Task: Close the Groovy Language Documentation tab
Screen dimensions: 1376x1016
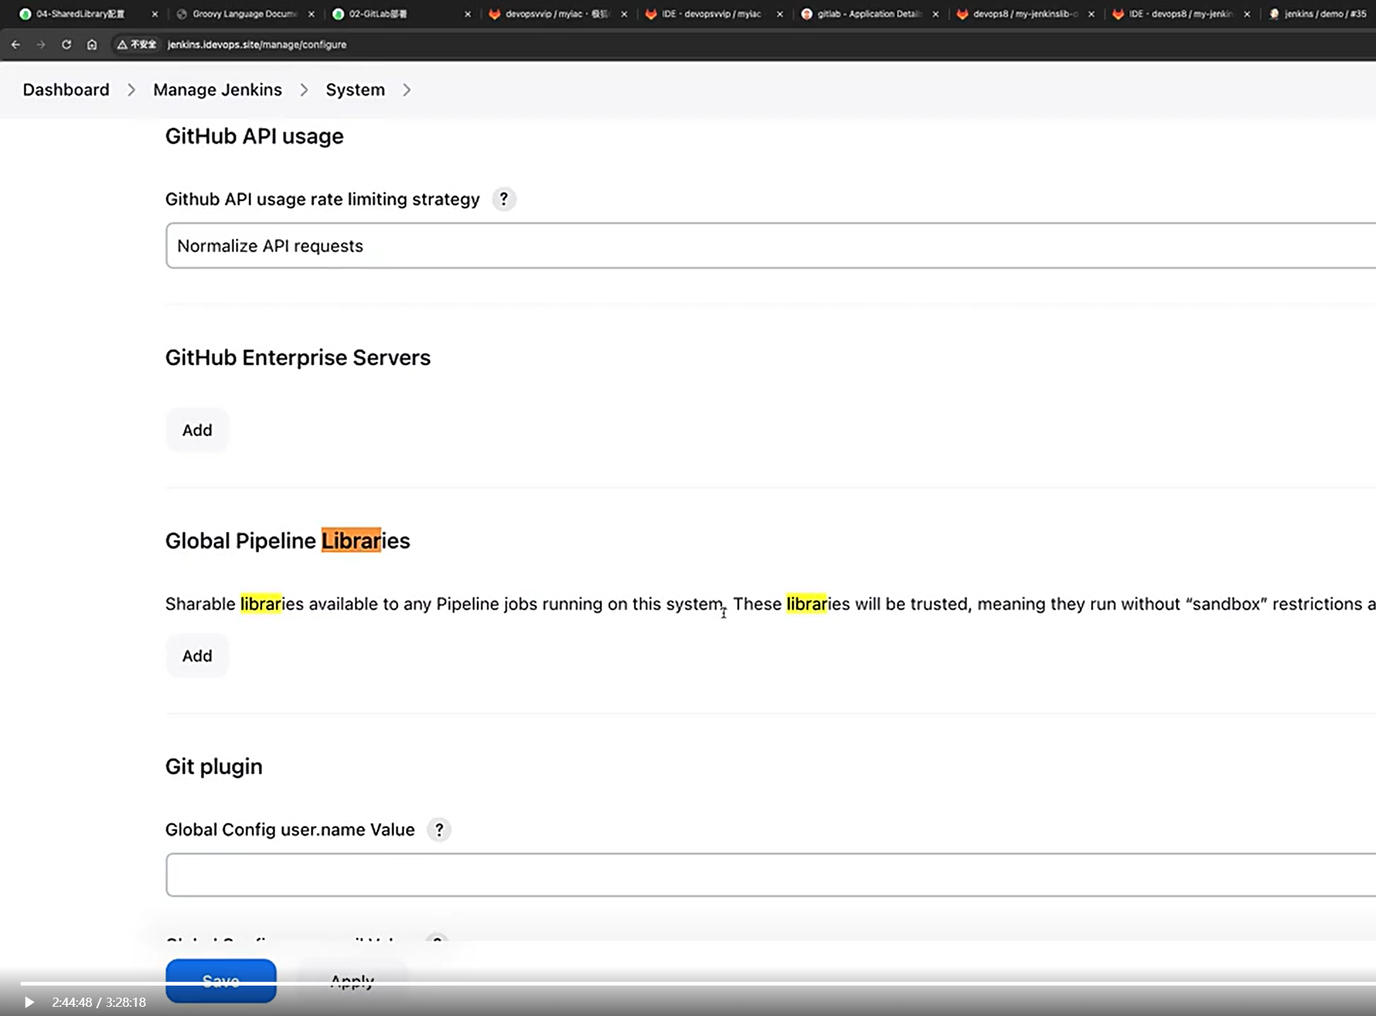Action: 311,14
